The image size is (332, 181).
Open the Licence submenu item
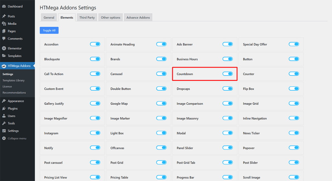click(x=7, y=86)
